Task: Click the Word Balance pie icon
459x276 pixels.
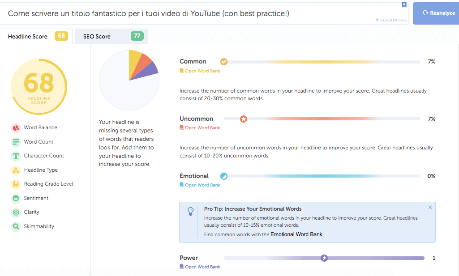Action: [x=16, y=128]
